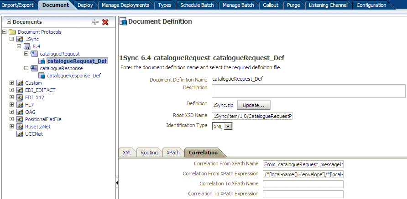Click into the Description text box

pos(308,91)
